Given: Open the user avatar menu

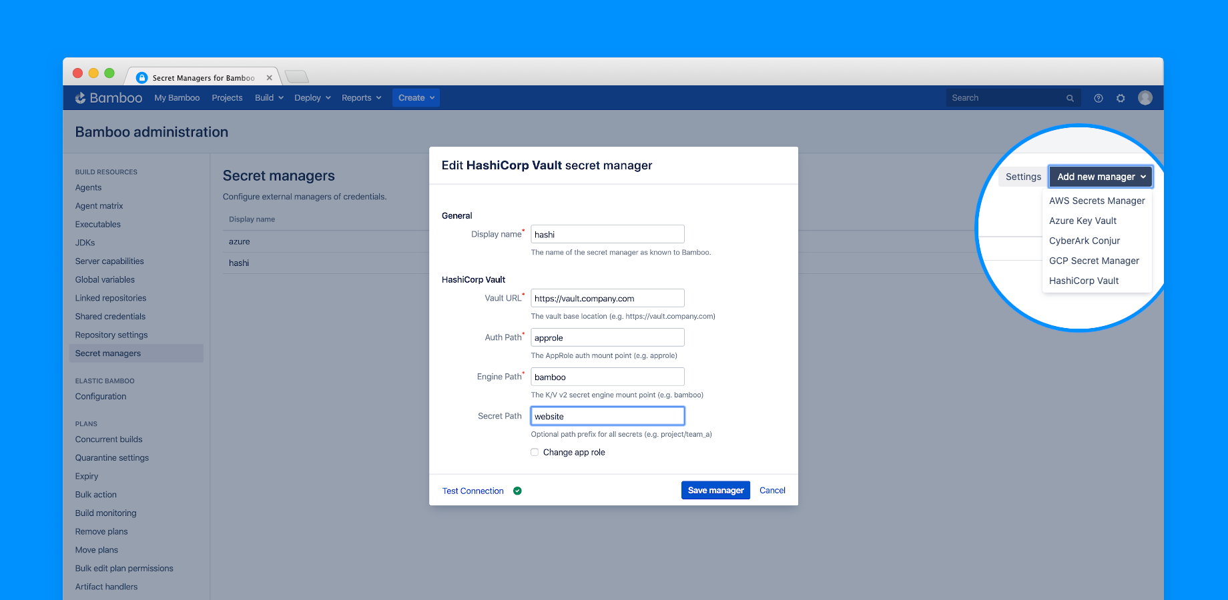Looking at the screenshot, I should [1145, 98].
